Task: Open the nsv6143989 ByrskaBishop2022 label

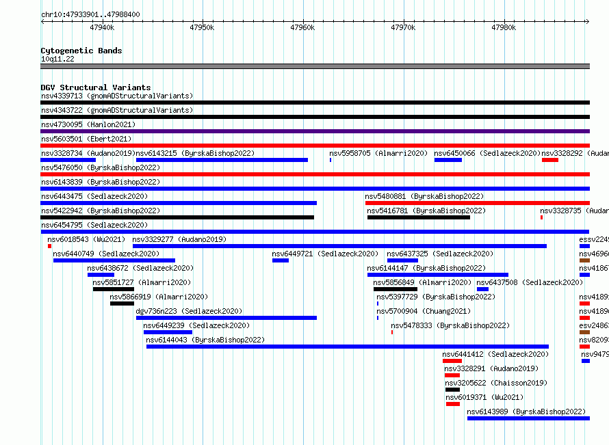Action: pos(526,412)
